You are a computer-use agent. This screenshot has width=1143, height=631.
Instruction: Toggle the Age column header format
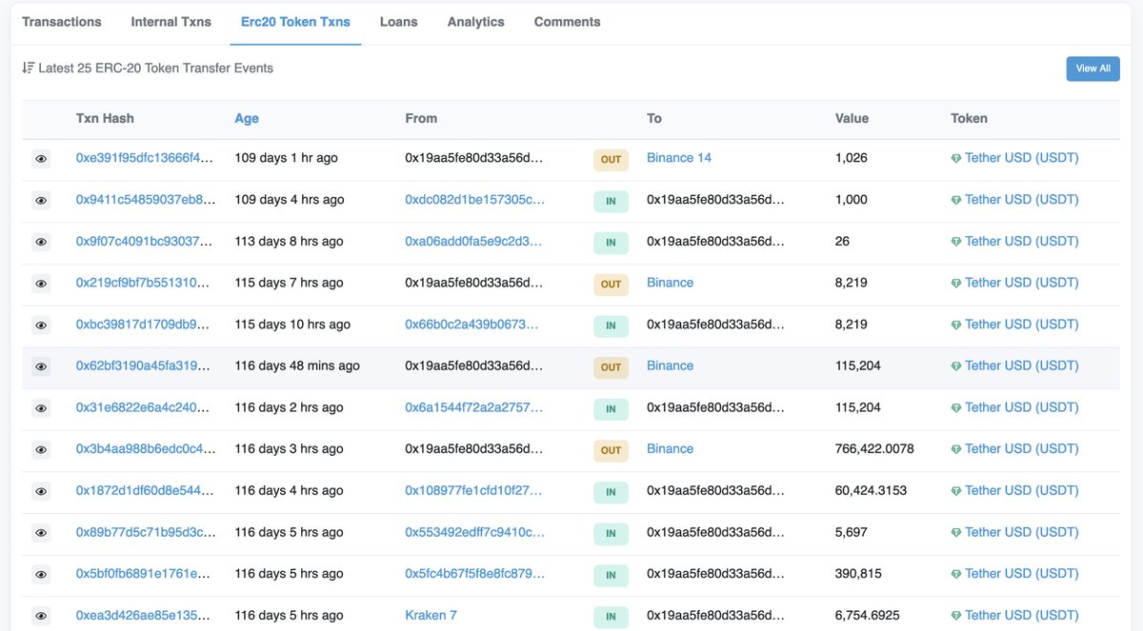pos(247,119)
